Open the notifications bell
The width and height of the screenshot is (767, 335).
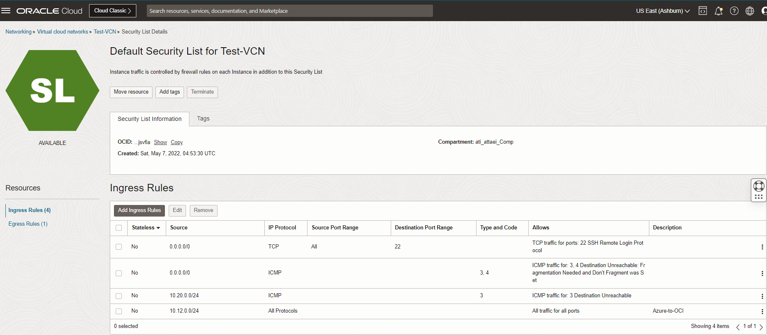[x=719, y=11]
